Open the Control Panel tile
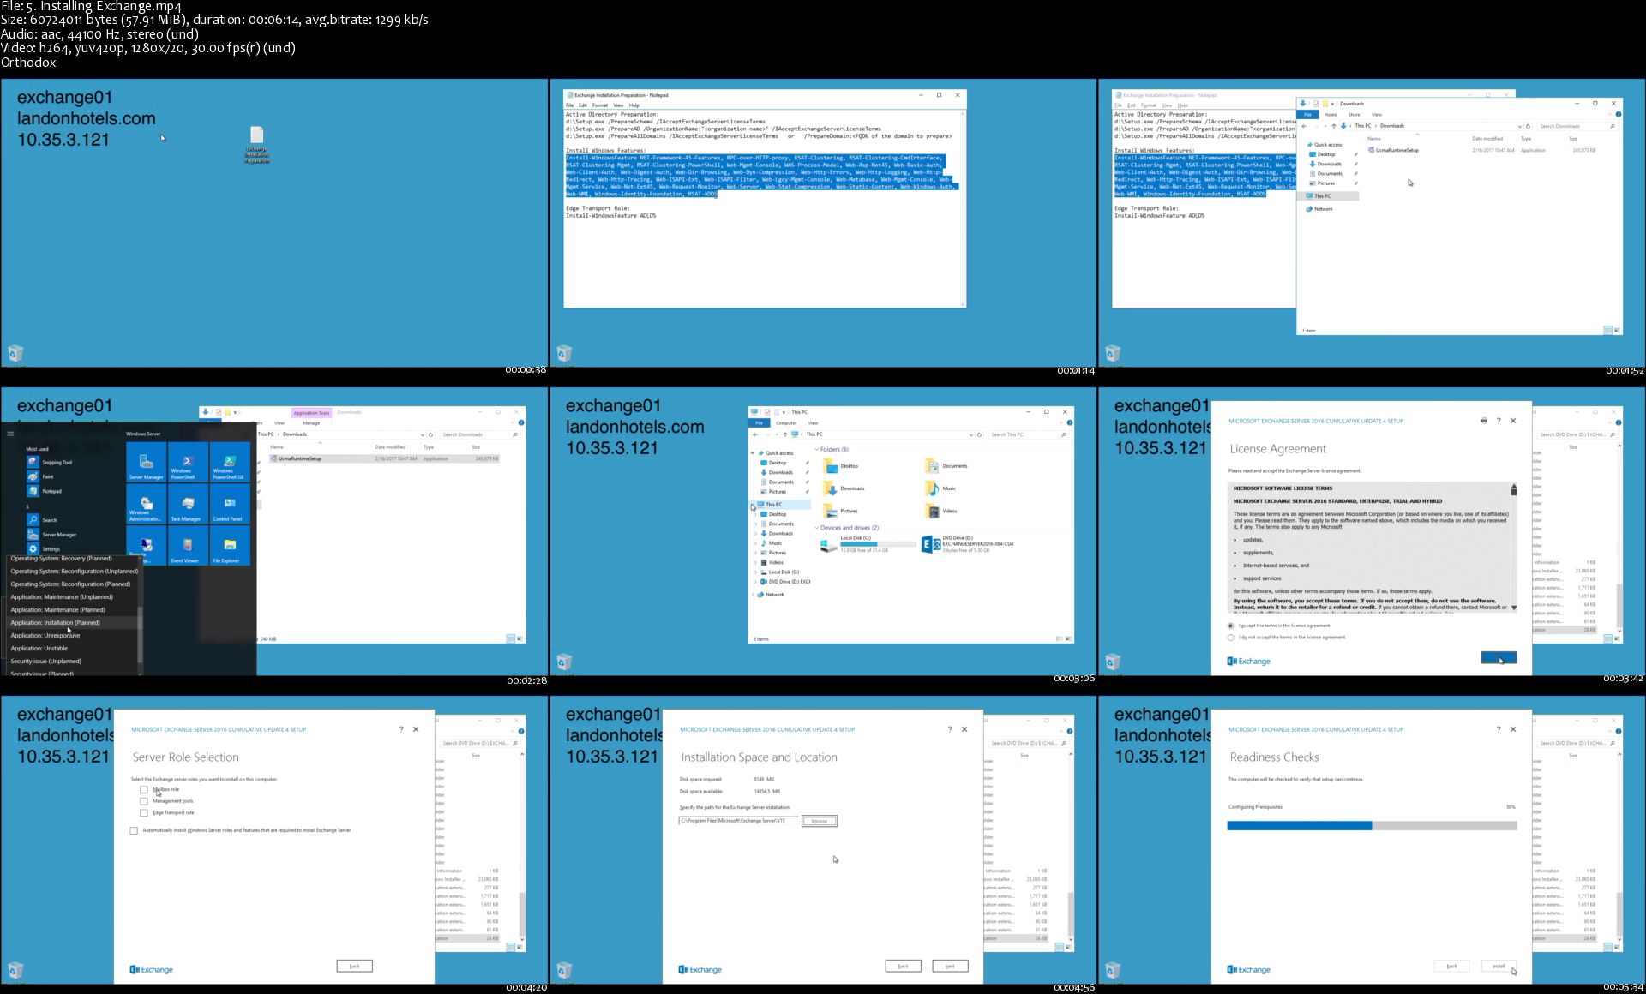The image size is (1646, 994). pos(230,504)
